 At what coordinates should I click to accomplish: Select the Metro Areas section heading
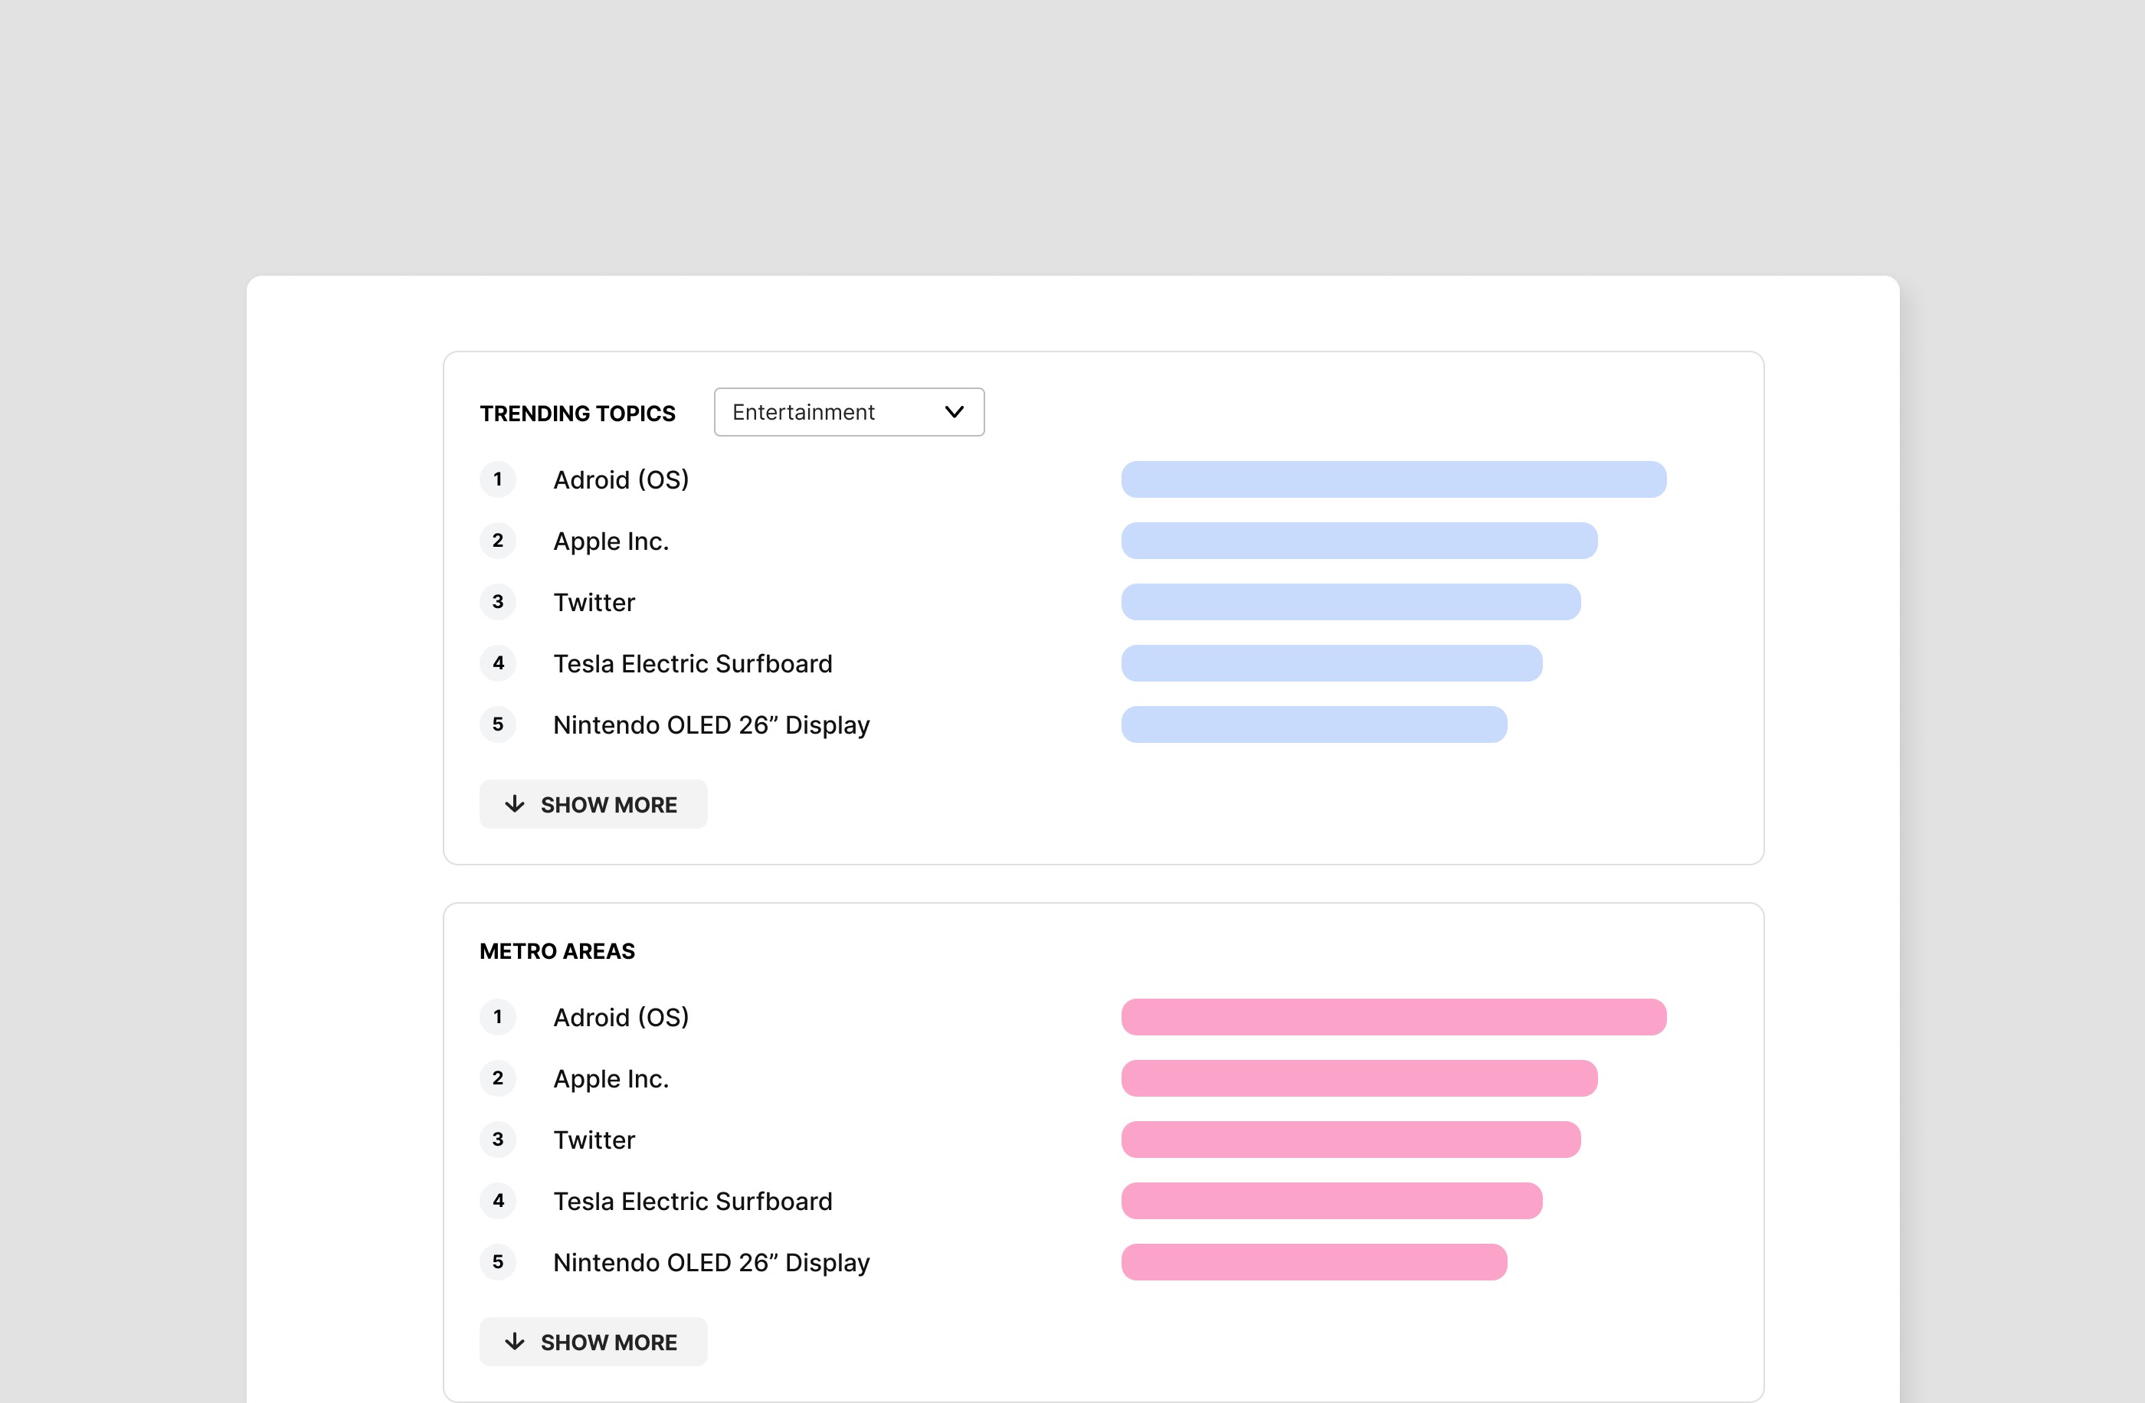point(557,950)
